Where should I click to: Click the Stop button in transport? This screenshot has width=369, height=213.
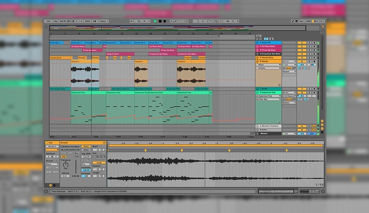point(160,21)
